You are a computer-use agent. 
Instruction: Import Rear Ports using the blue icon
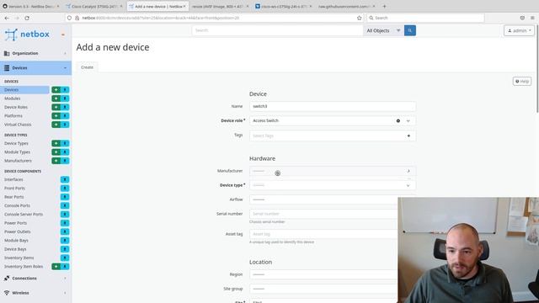pos(65,197)
